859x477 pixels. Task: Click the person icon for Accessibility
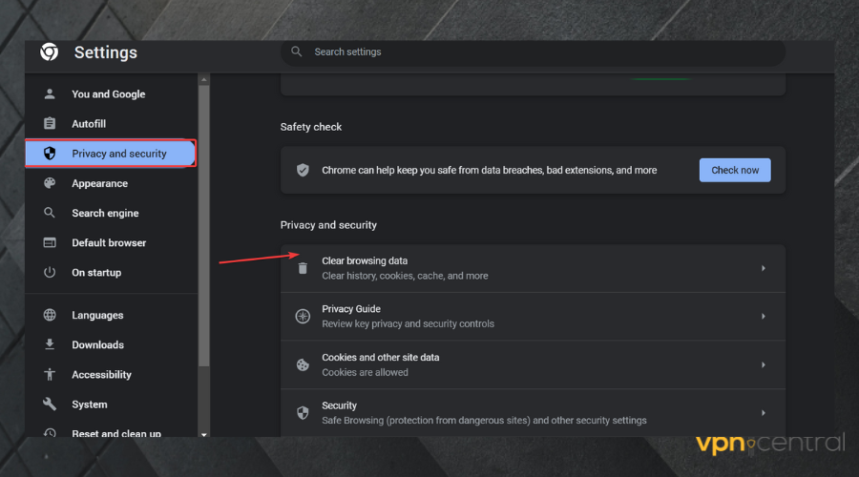tap(50, 374)
